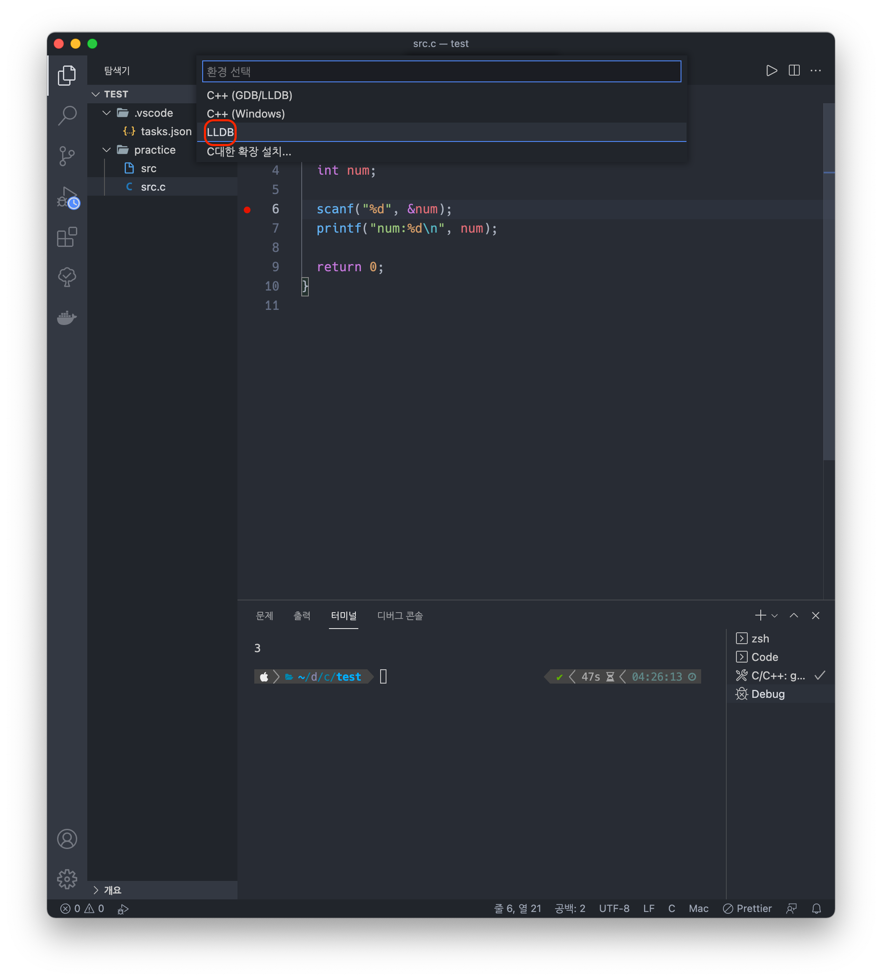Choose C++ (GDB/LLDB) environment option
This screenshot has width=882, height=980.
(250, 95)
